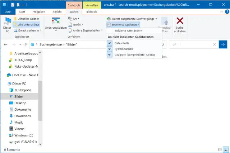Open the Datei tab
230x153 pixels.
(x=8, y=12)
